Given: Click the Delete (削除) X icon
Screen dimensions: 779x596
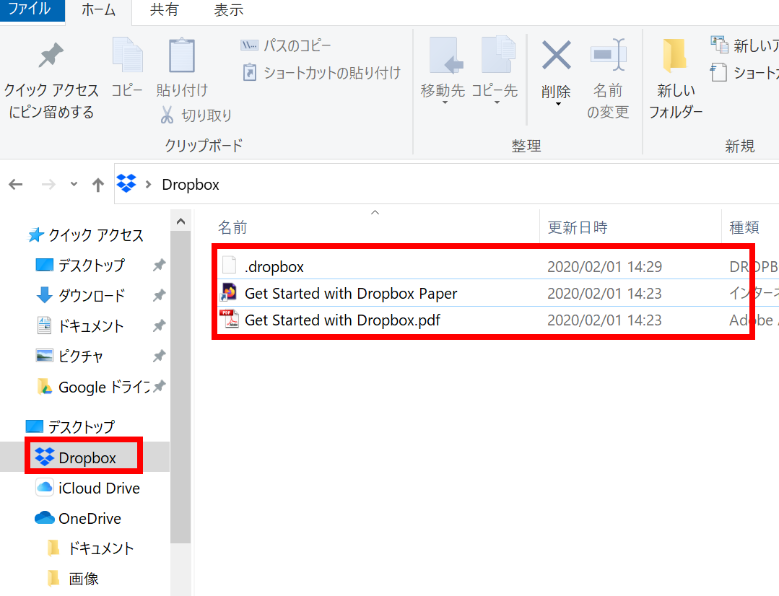Looking at the screenshot, I should [557, 55].
